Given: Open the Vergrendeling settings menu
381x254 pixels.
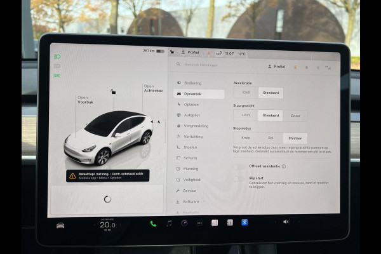Looking at the screenshot, I should coord(199,126).
